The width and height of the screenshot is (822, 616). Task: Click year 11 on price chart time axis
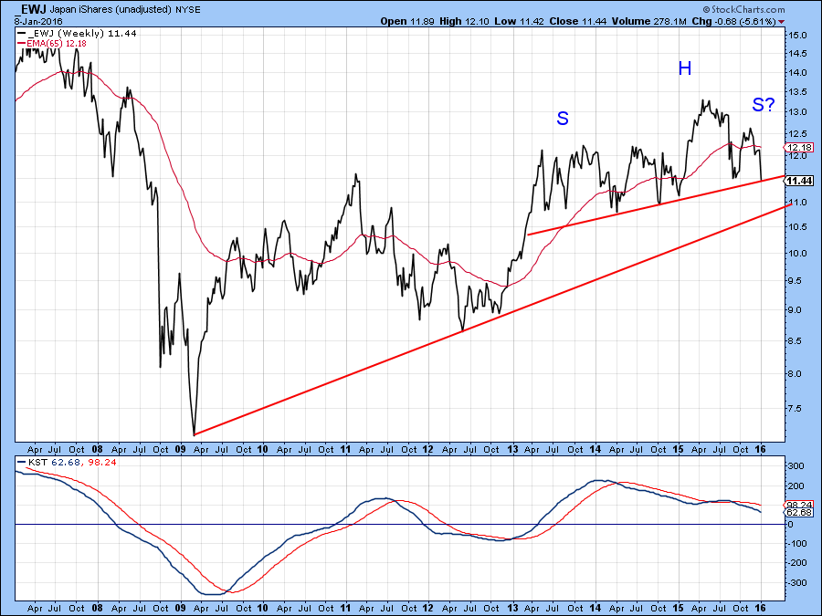345,449
